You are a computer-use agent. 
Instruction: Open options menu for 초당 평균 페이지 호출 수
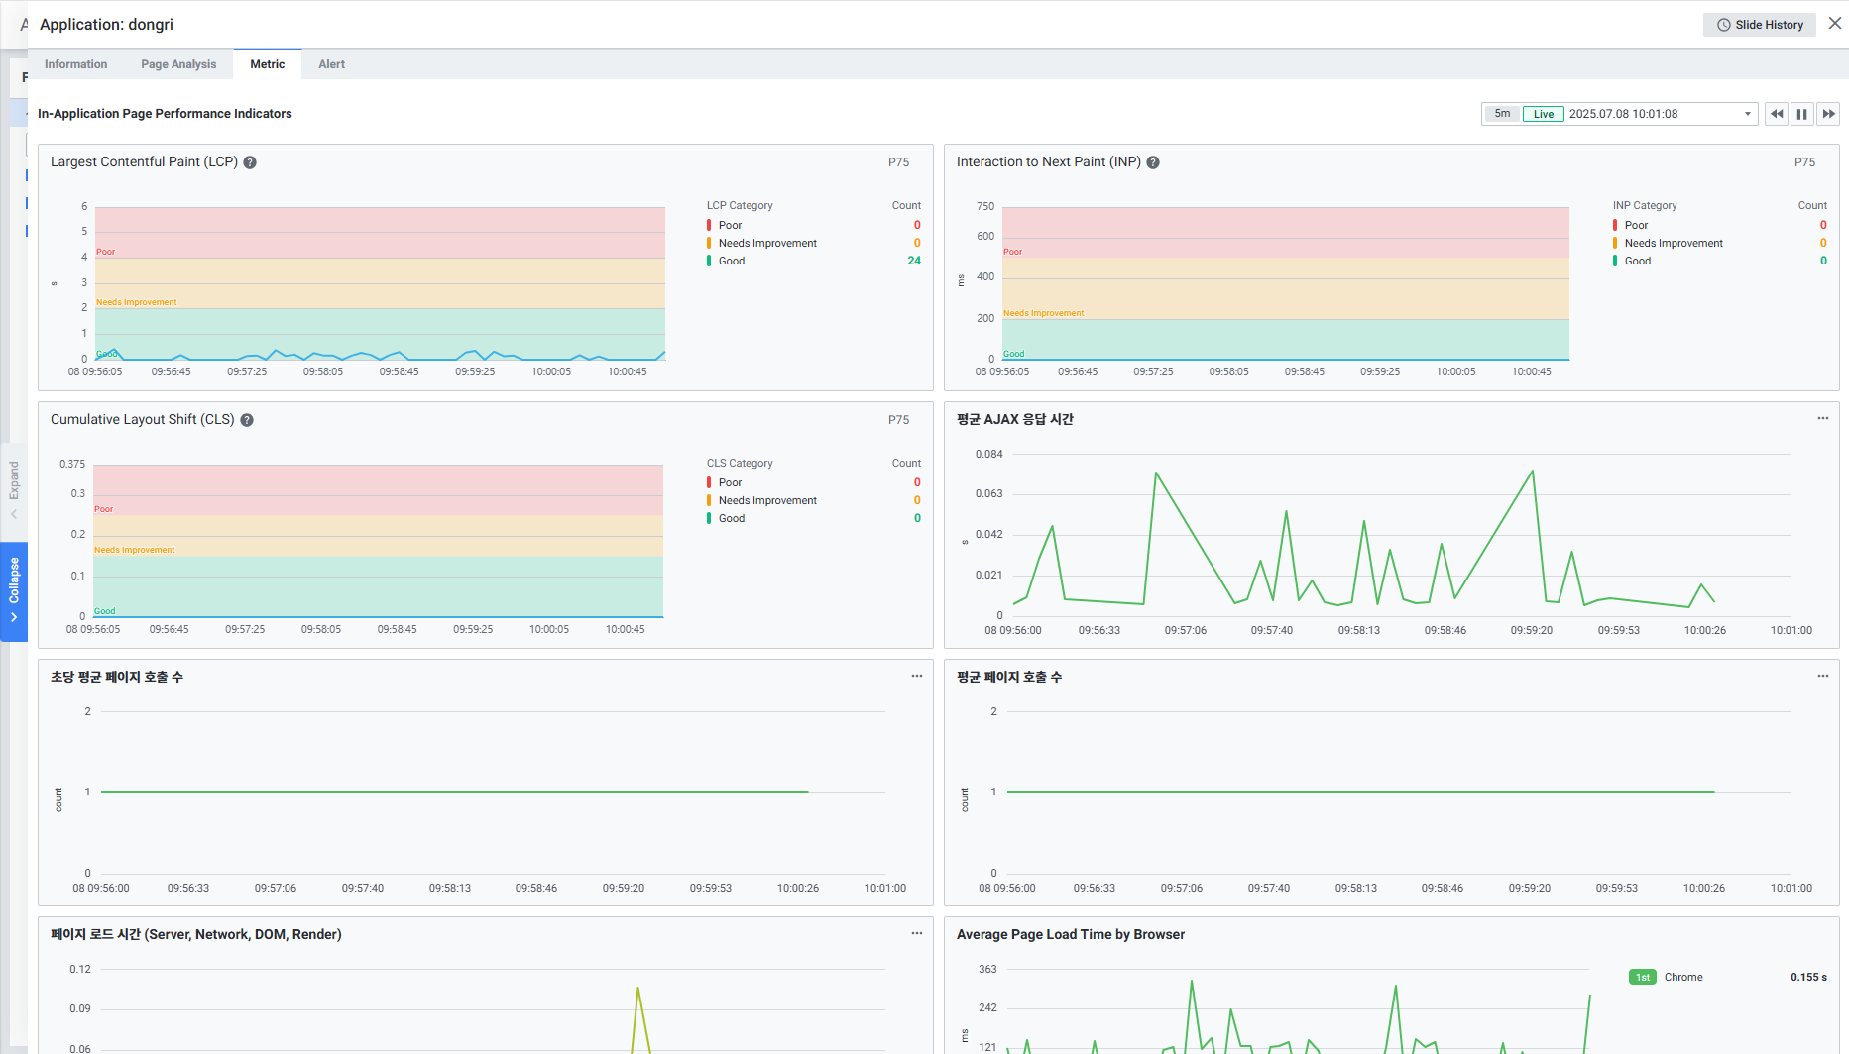(x=916, y=677)
